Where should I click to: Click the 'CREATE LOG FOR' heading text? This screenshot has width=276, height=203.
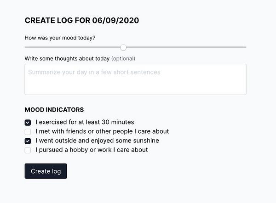[57, 20]
